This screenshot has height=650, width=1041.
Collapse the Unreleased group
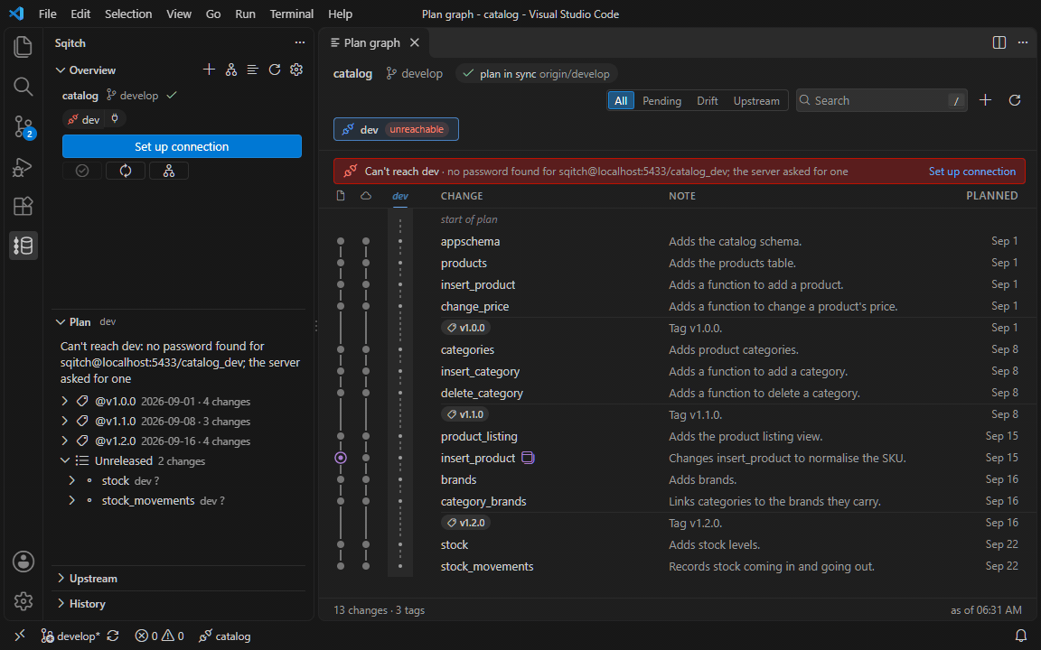[64, 460]
